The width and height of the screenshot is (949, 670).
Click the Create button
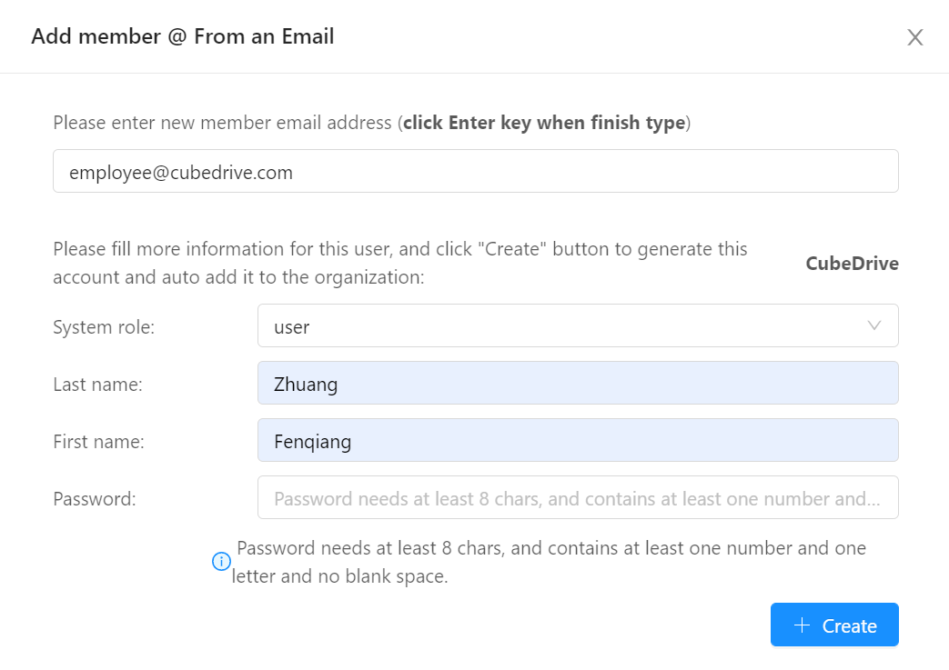834,625
